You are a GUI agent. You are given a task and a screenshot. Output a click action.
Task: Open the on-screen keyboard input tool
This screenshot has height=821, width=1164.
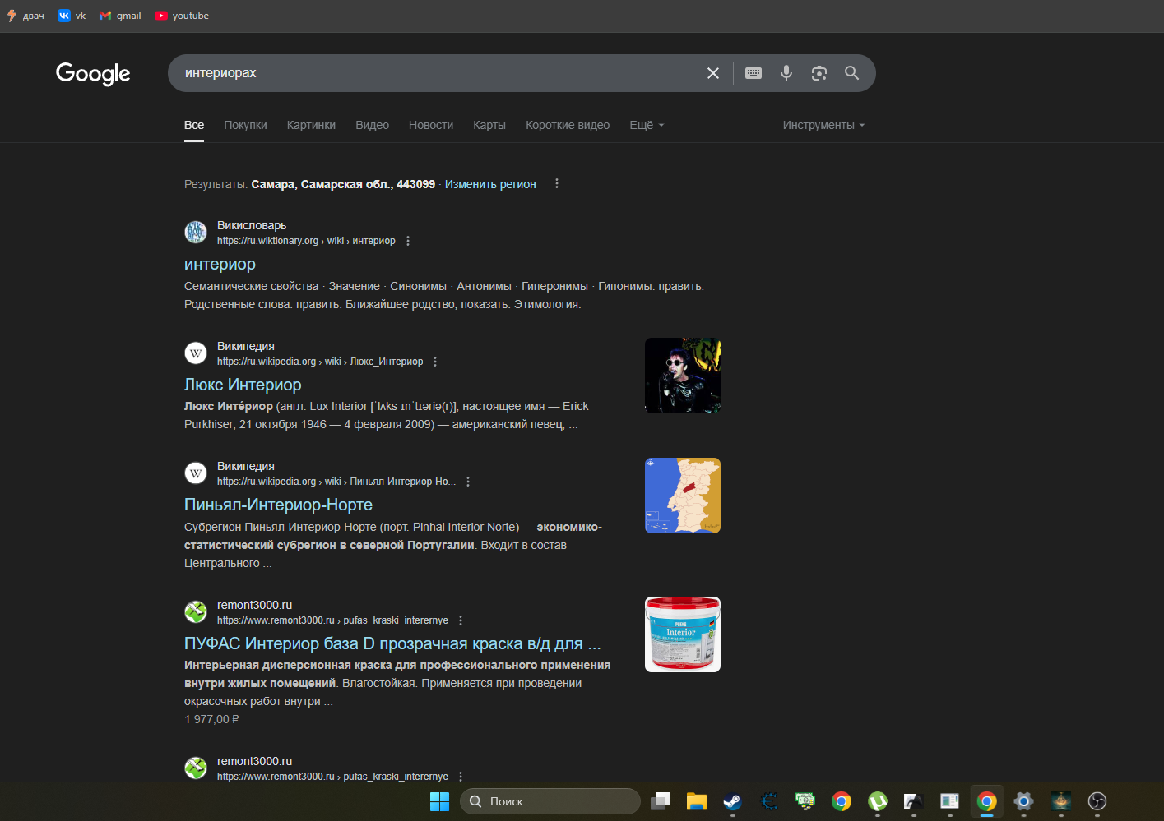point(754,73)
